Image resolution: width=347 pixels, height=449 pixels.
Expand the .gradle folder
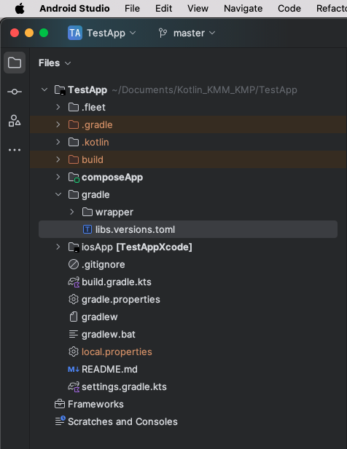(x=58, y=124)
